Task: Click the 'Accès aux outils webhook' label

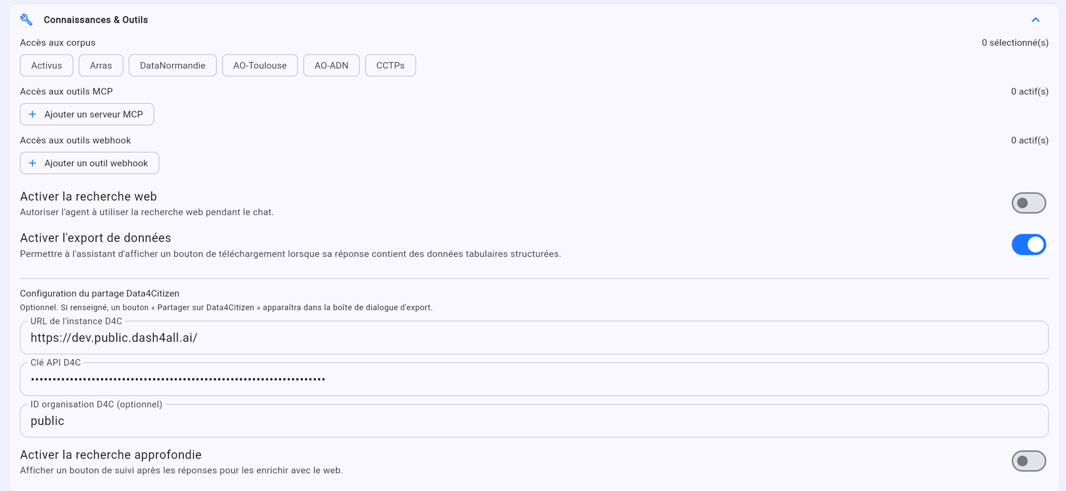Action: [x=76, y=140]
